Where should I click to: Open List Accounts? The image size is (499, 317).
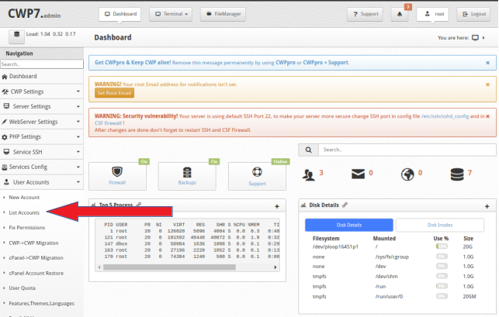[24, 212]
